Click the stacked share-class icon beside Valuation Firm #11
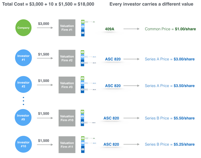 pyautogui.click(x=83, y=144)
